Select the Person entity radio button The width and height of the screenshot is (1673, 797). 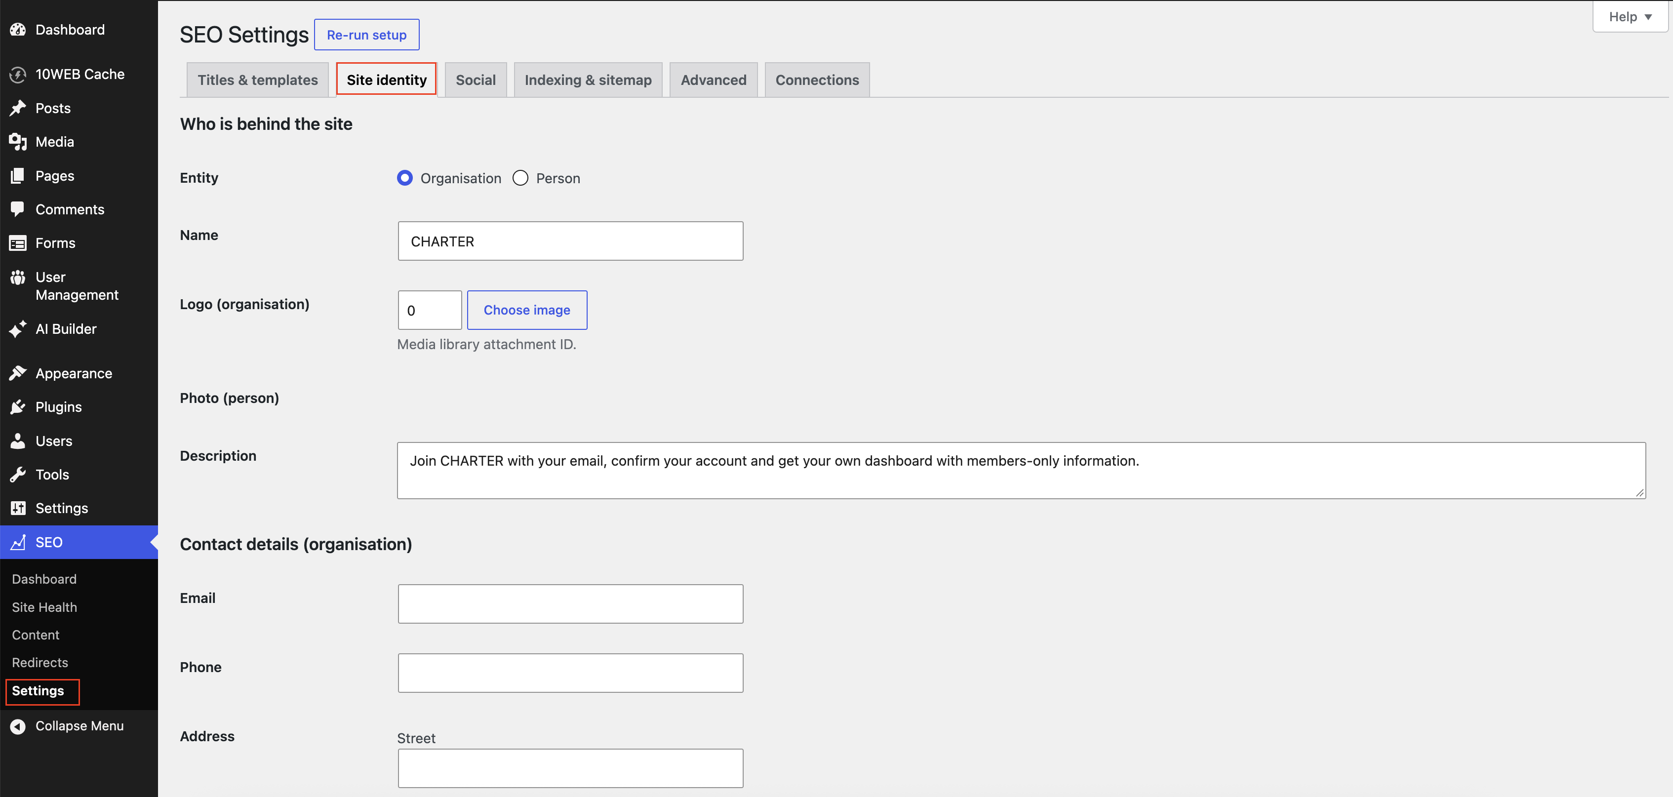coord(520,178)
